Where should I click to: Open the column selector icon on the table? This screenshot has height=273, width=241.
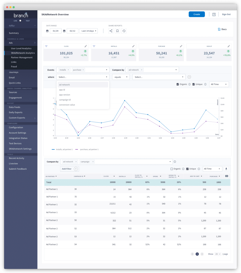227,176
